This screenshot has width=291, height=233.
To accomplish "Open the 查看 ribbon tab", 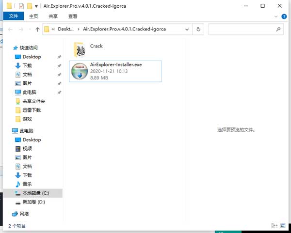I will click(x=73, y=16).
